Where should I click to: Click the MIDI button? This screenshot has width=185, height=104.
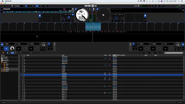(154, 6)
